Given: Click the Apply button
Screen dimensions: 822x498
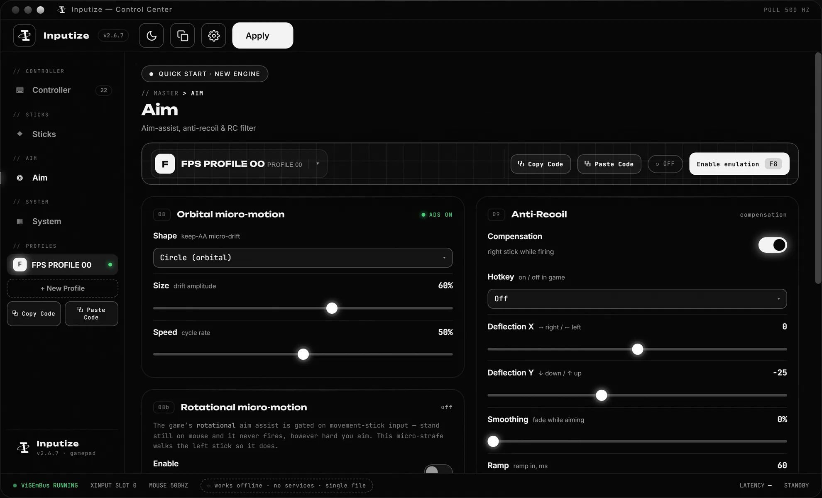Looking at the screenshot, I should [262, 36].
